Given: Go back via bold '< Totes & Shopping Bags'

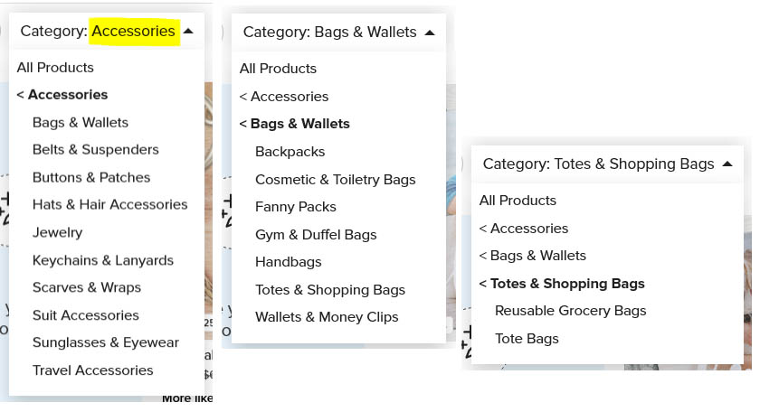Looking at the screenshot, I should click(x=562, y=283).
